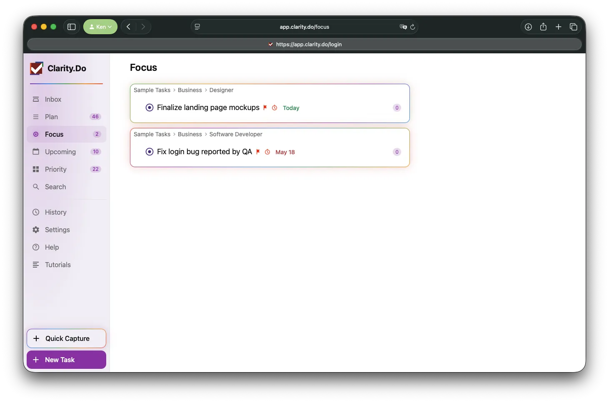Click Business breadcrumb in the Designer task card
Viewport: 609px width, 403px height.
click(190, 90)
